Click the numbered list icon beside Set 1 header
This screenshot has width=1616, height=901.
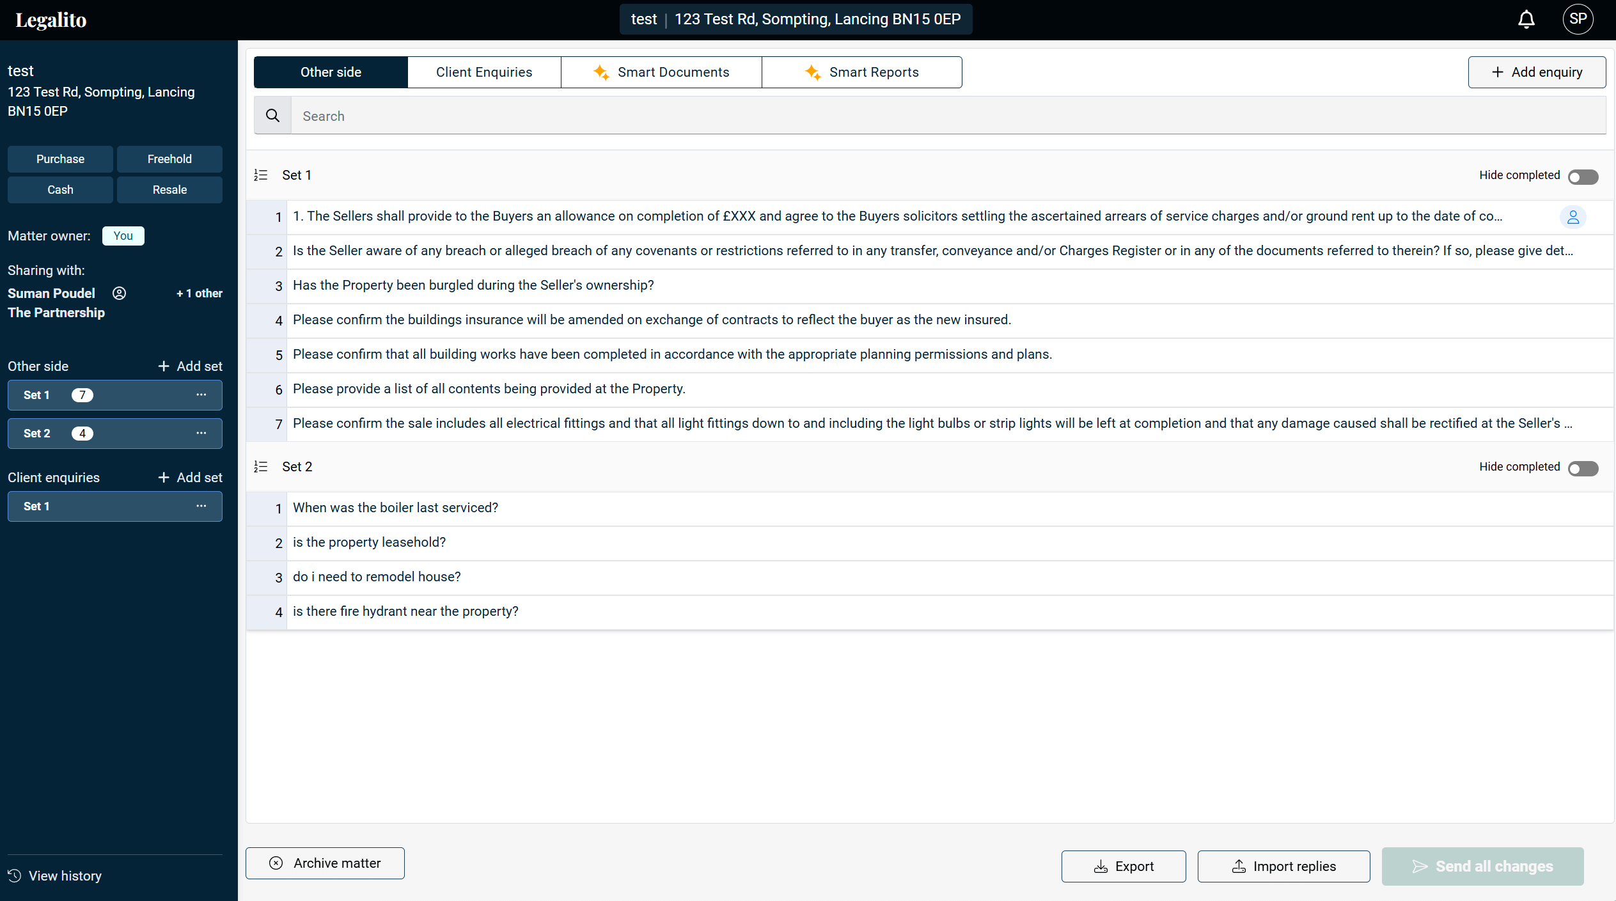(x=261, y=175)
